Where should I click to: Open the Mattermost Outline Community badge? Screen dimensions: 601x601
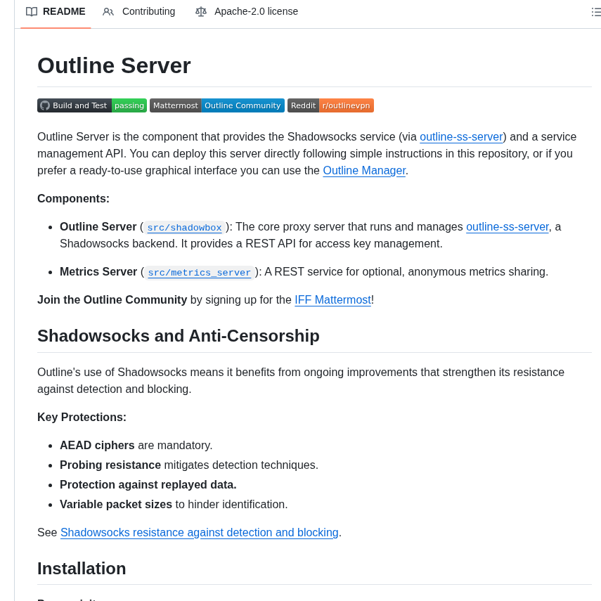coord(217,105)
